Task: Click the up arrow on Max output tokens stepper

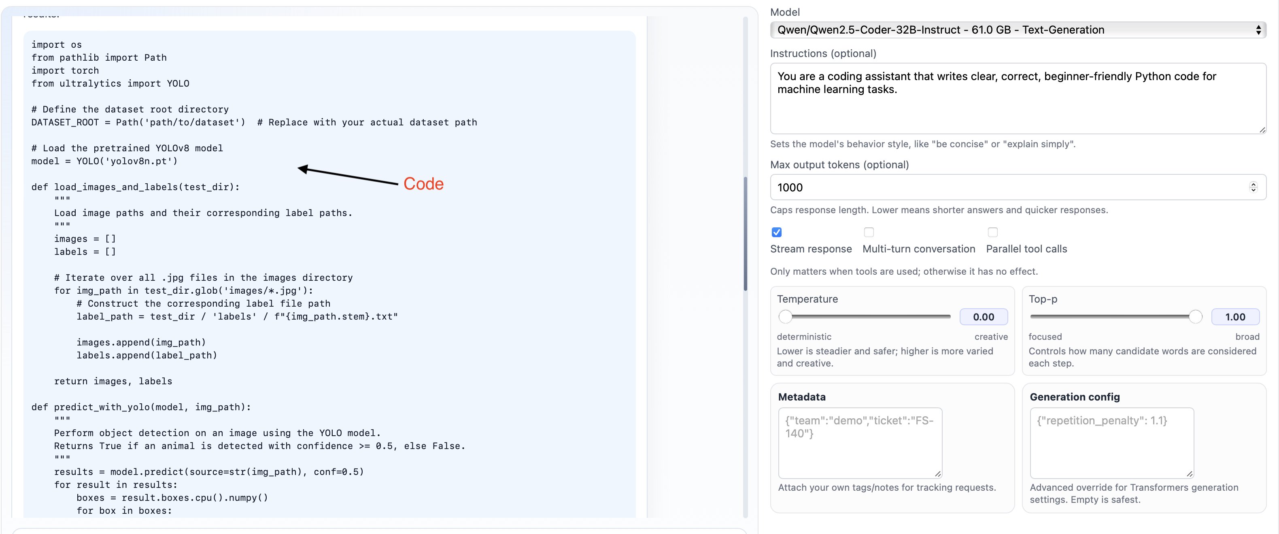Action: (x=1253, y=184)
